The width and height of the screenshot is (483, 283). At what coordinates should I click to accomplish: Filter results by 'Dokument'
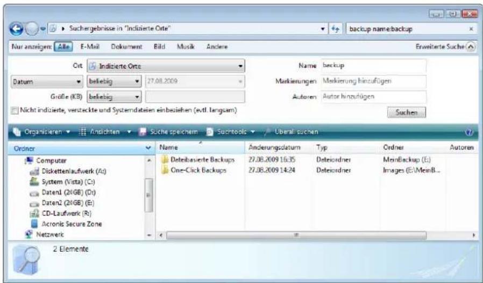[x=126, y=47]
